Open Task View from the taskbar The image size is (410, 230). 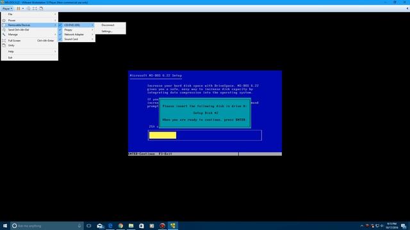point(89,226)
